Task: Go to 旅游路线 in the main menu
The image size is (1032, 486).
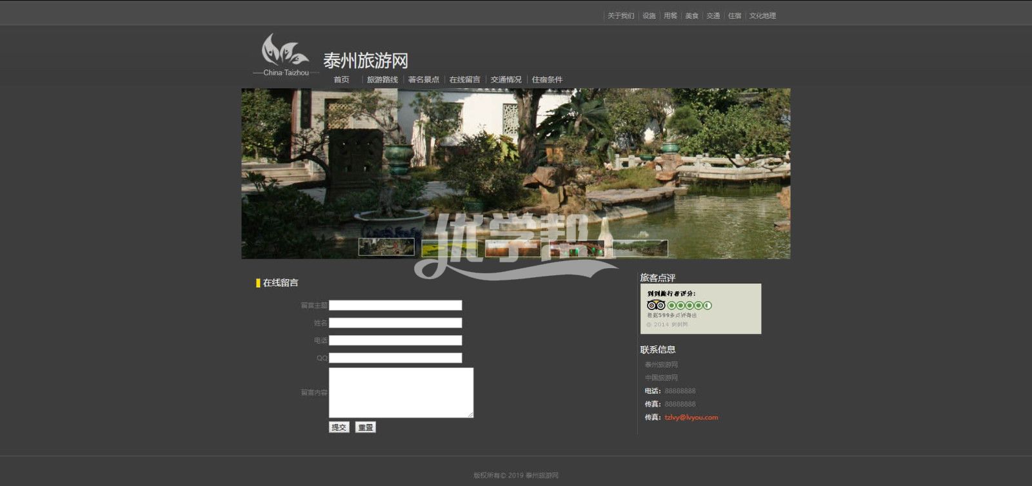Action: tap(382, 80)
